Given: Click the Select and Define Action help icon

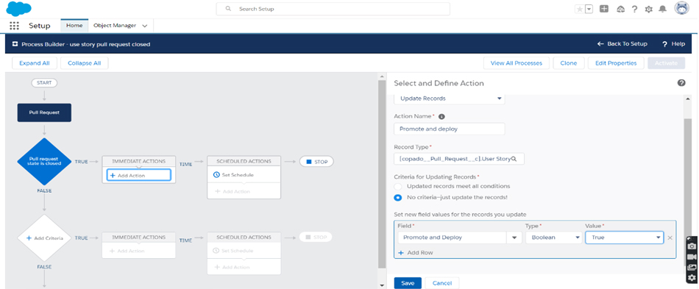Looking at the screenshot, I should [681, 83].
